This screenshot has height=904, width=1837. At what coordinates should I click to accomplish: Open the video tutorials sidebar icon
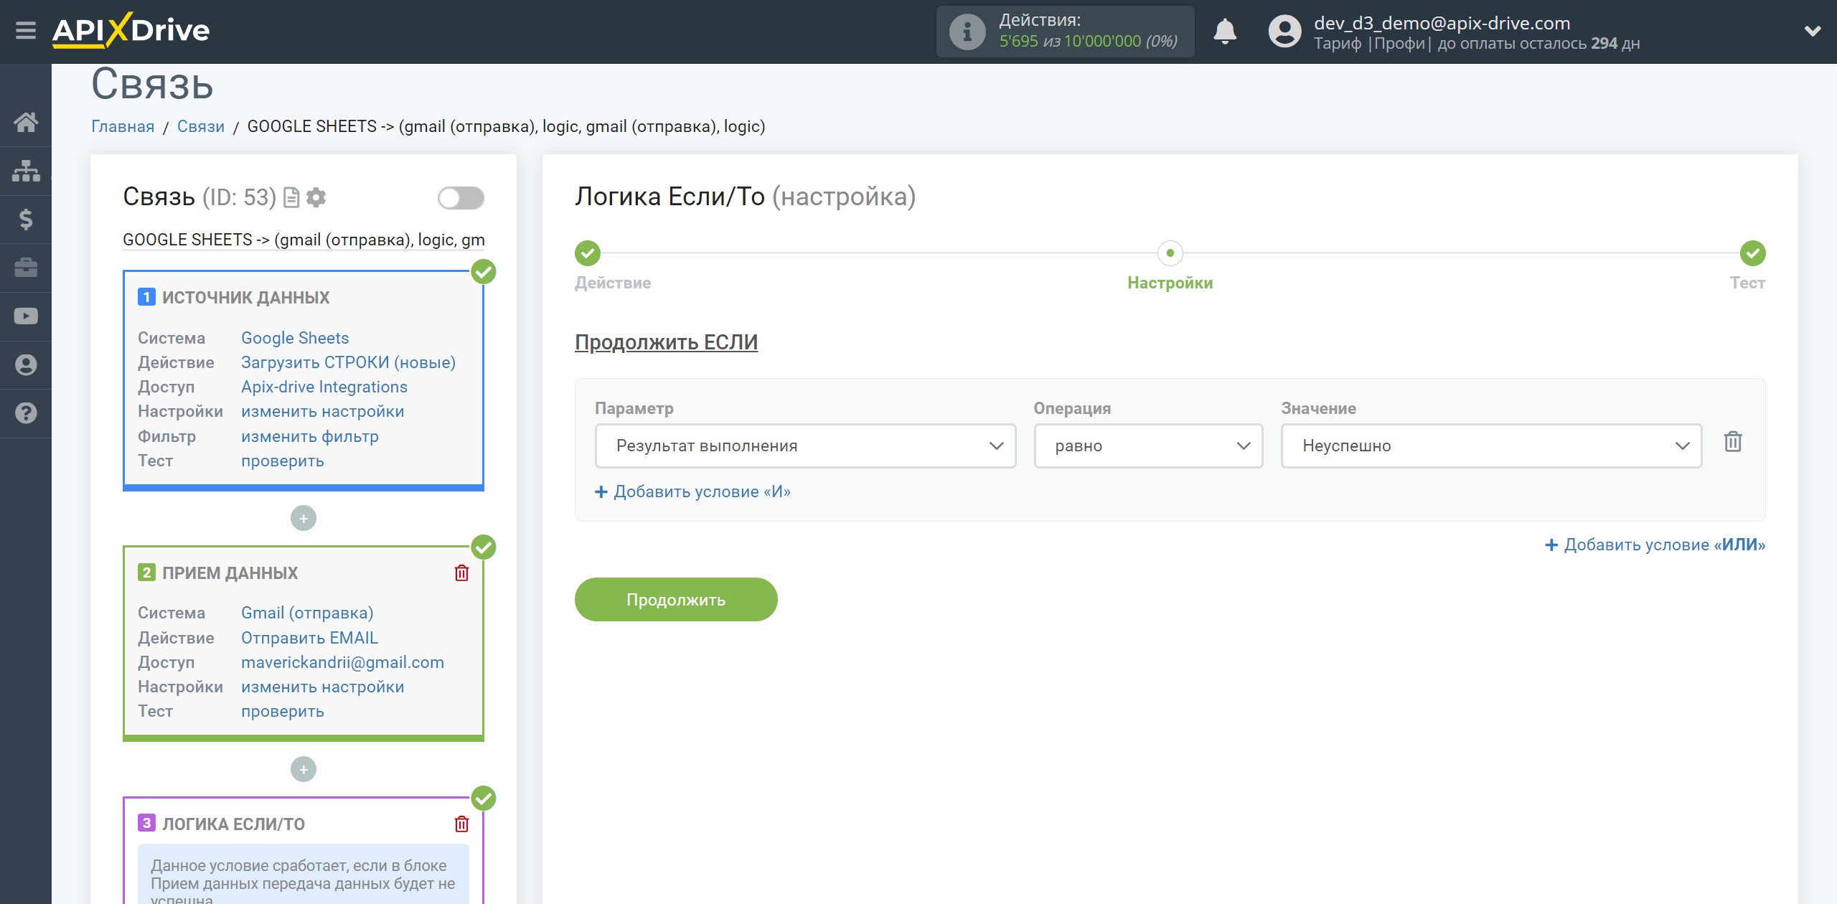[26, 316]
